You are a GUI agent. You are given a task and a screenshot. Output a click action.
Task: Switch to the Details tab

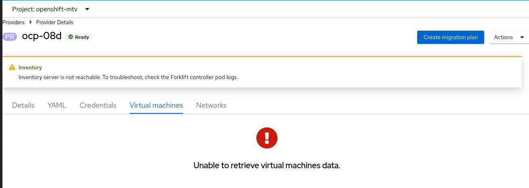(x=23, y=105)
